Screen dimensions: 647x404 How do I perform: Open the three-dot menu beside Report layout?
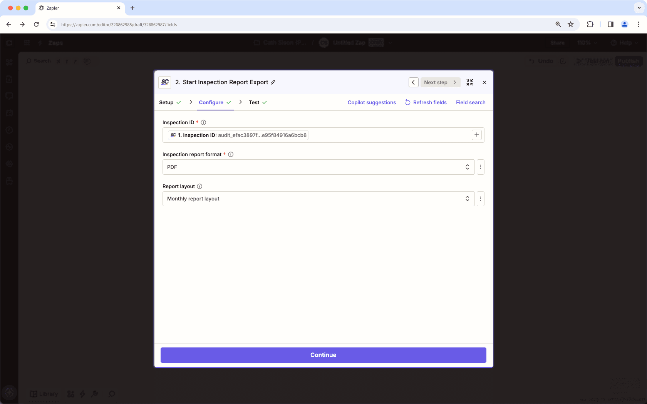tap(480, 199)
